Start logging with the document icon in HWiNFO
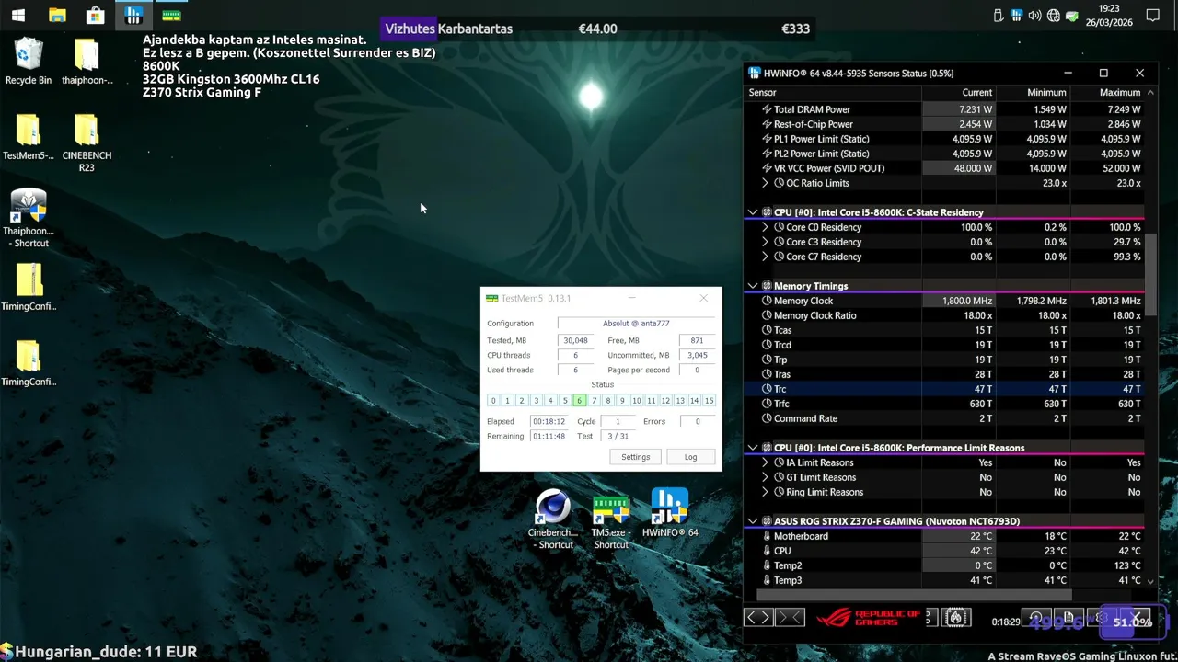Viewport: 1178px width, 662px height. pos(1068,618)
